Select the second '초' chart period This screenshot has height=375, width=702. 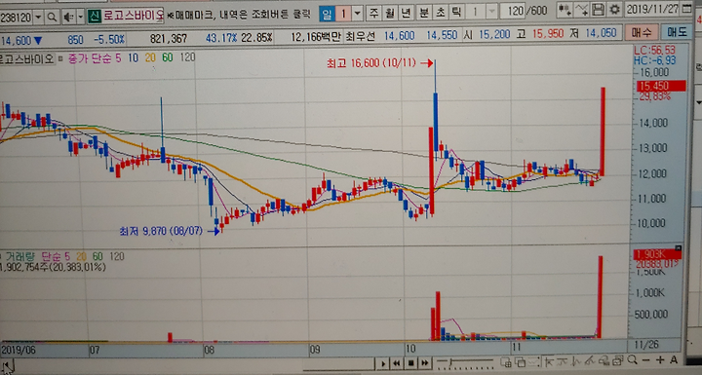click(x=440, y=12)
